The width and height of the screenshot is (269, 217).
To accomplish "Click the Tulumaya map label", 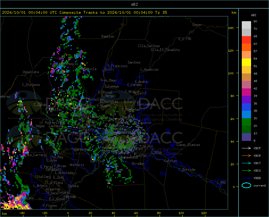I will [112, 86].
